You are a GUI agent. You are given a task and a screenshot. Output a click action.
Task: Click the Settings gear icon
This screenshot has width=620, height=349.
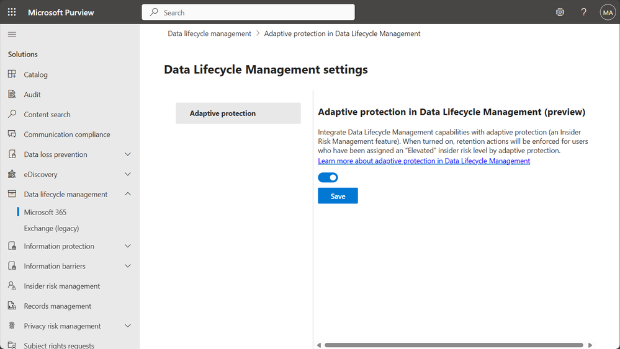pyautogui.click(x=560, y=12)
